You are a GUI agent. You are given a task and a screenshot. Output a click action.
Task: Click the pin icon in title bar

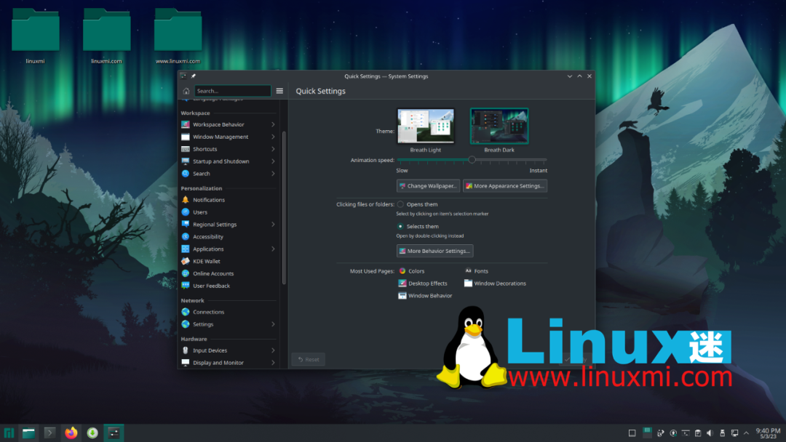[x=194, y=76]
